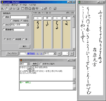106x101 pixels.
Task: Click the 関連番号 input field
Action: 19,29
